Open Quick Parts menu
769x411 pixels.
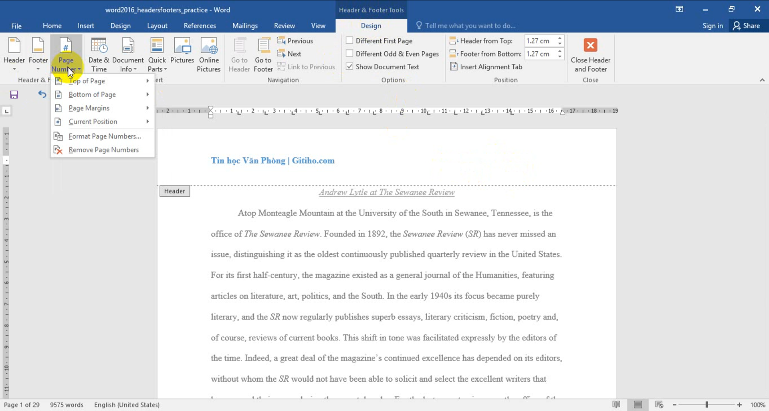coord(157,54)
